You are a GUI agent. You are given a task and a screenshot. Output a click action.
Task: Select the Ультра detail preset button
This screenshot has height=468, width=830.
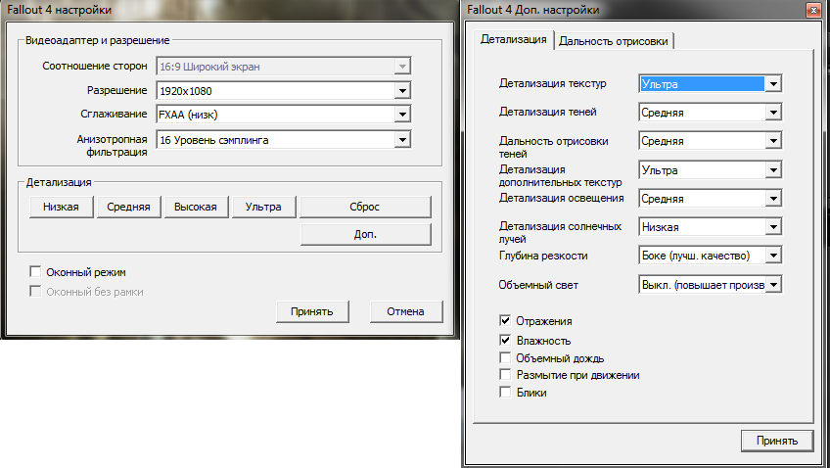pos(263,207)
